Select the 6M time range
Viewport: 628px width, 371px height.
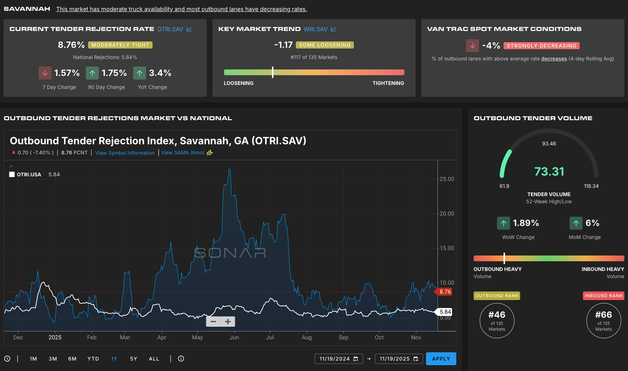tap(72, 359)
